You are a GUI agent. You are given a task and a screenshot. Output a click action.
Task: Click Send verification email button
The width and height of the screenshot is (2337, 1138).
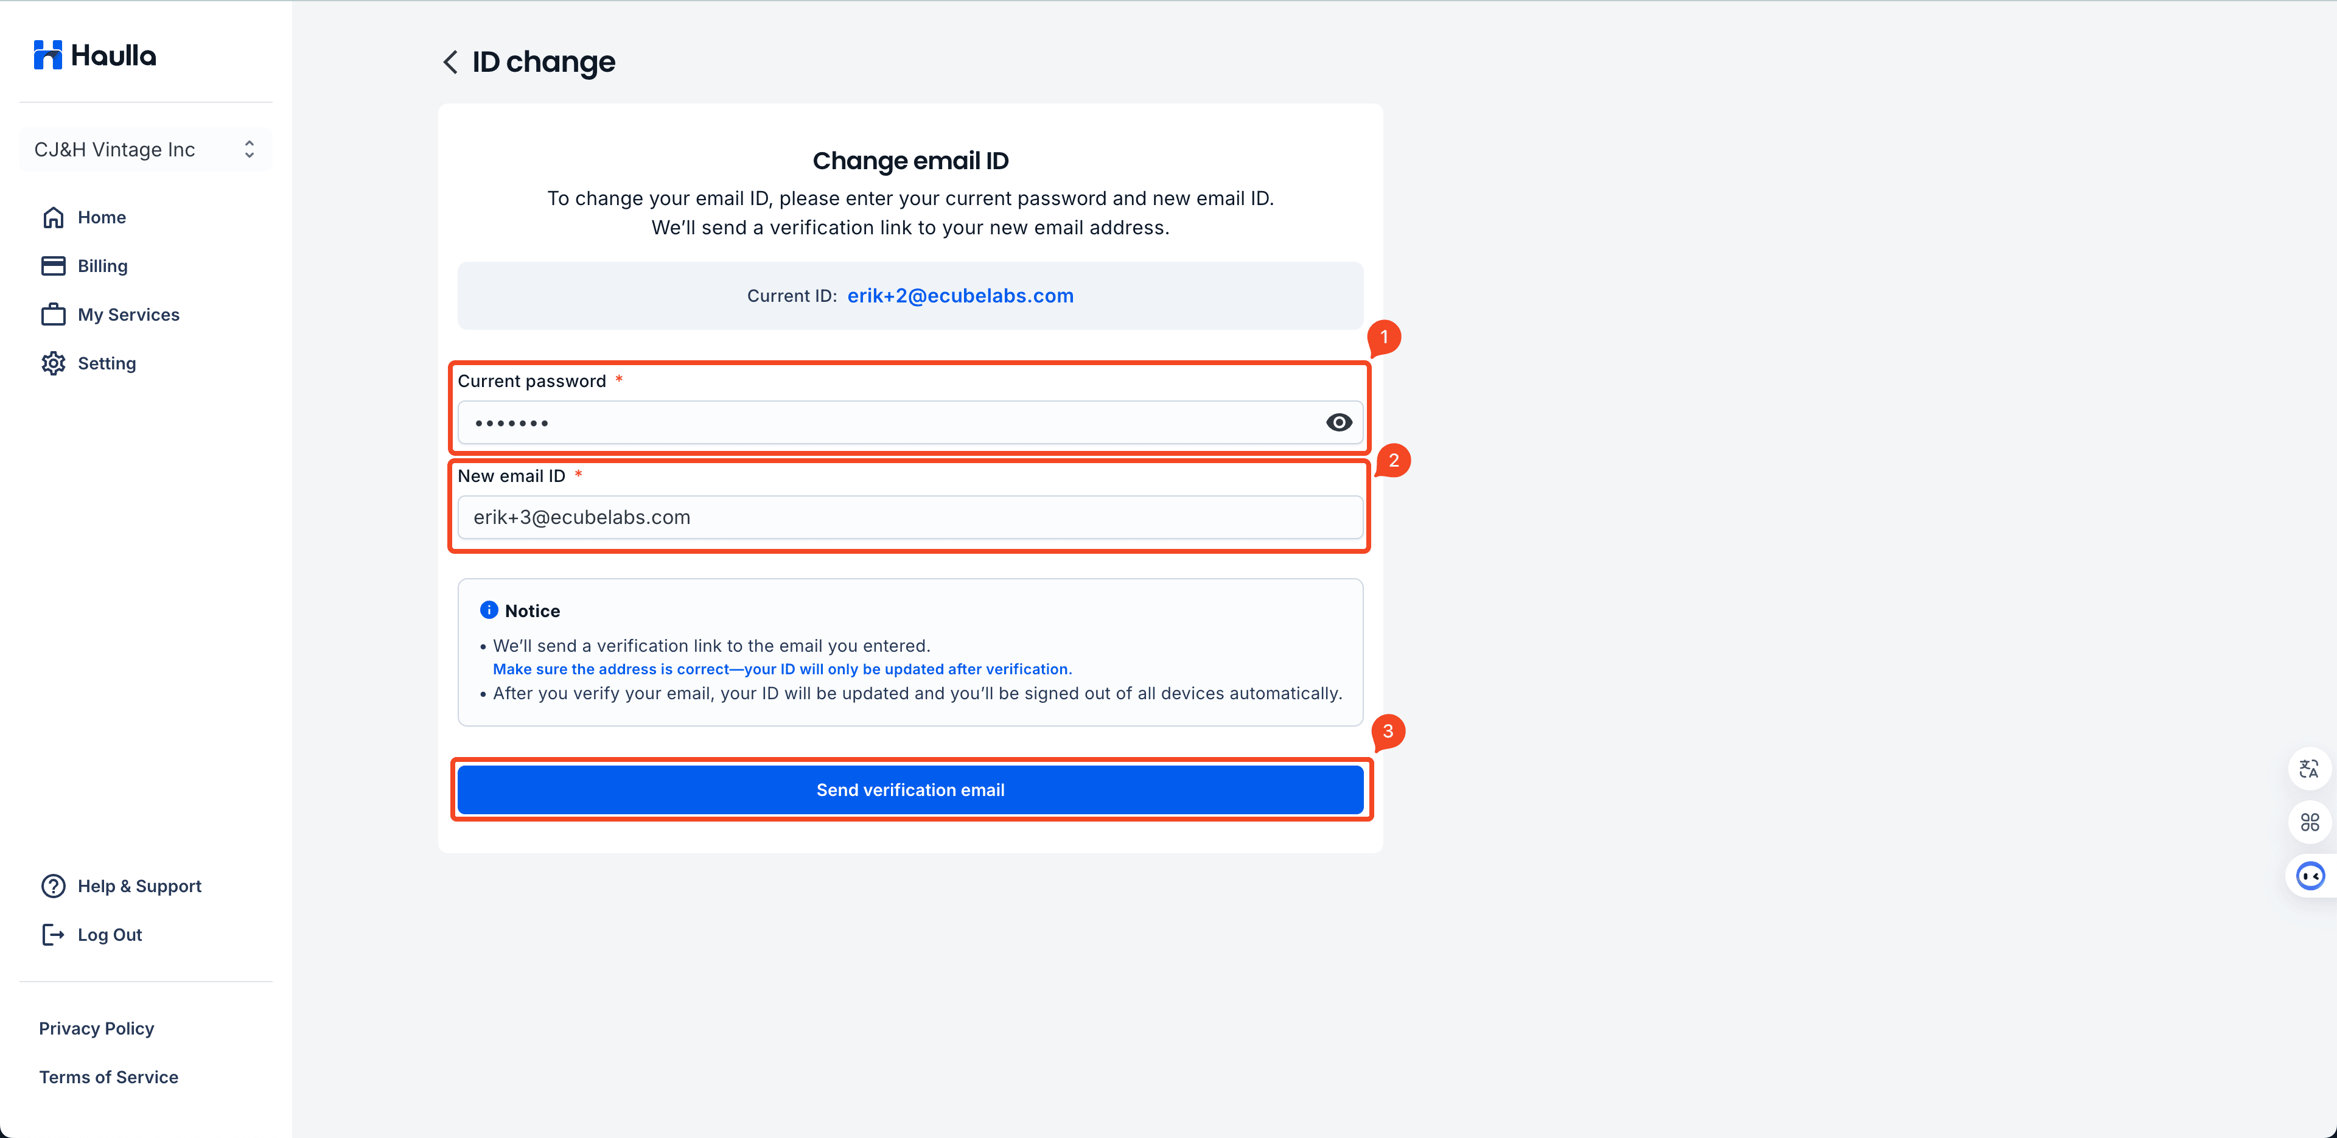click(910, 789)
